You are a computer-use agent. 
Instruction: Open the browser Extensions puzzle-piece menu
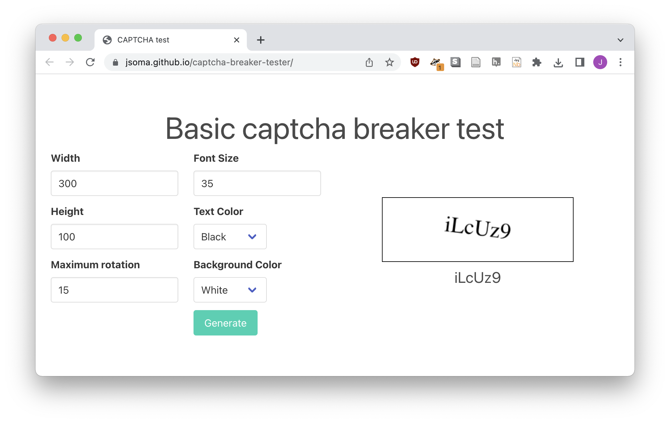coord(537,62)
